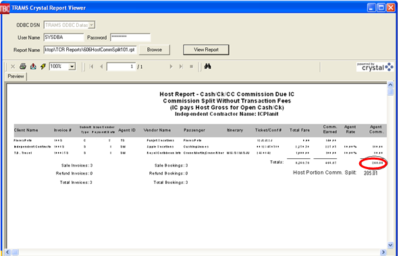
Task: Click the Browse button
Action: click(154, 50)
